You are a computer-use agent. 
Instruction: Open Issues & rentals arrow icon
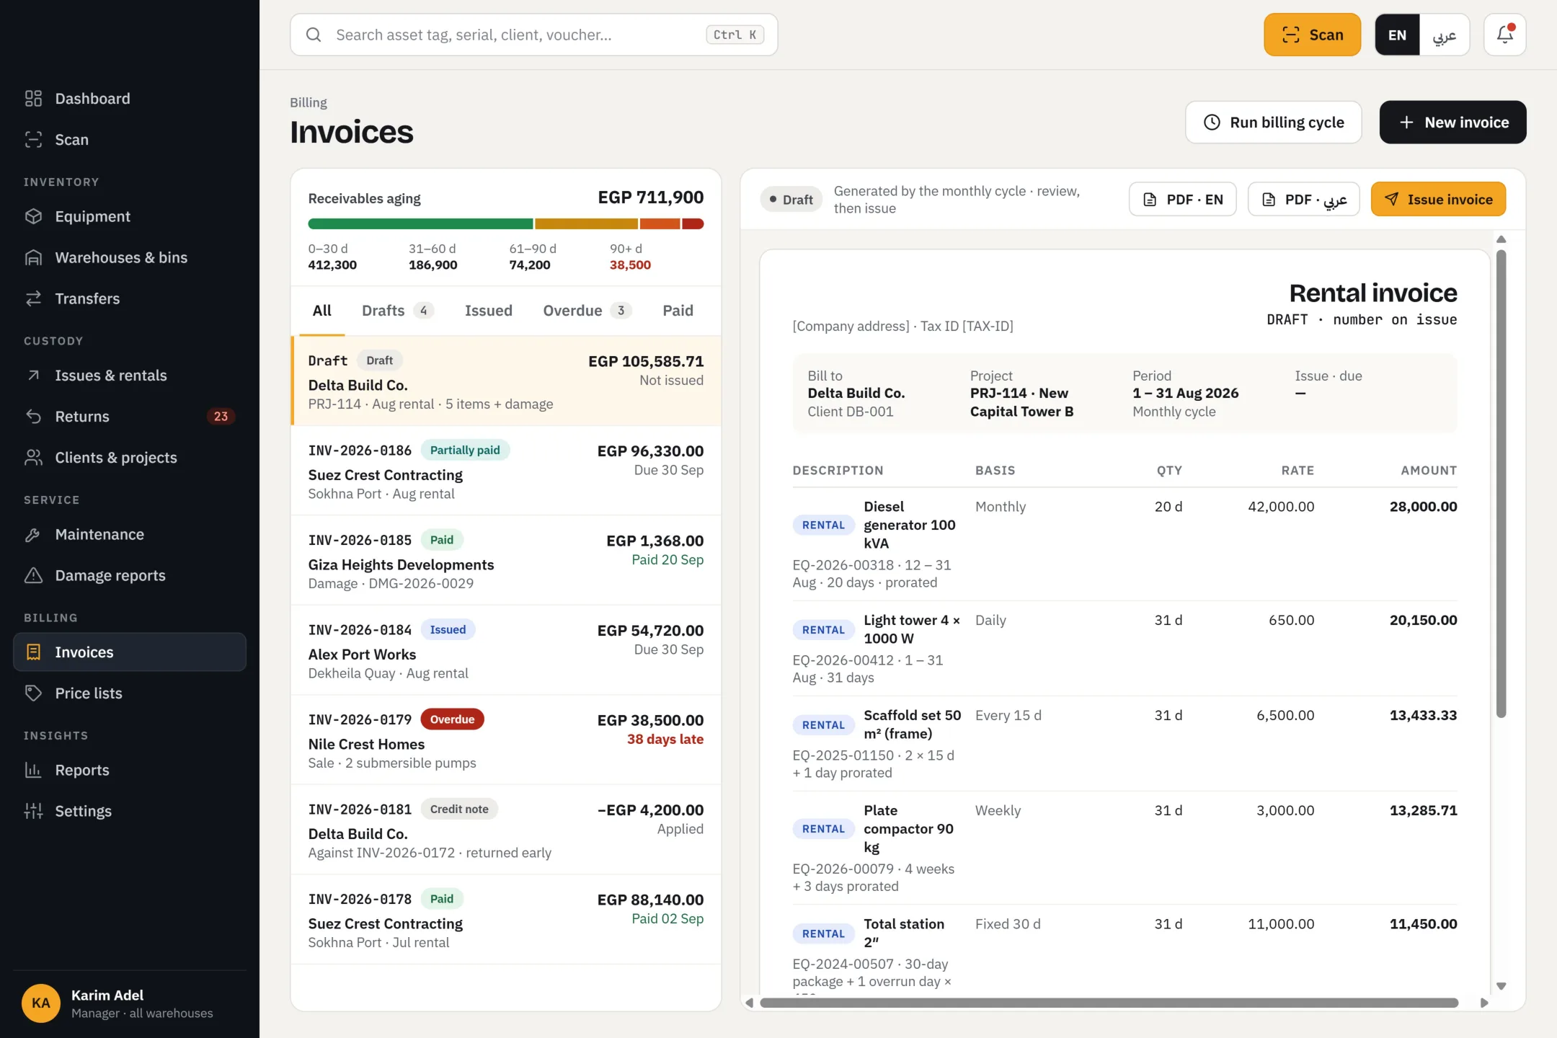33,375
